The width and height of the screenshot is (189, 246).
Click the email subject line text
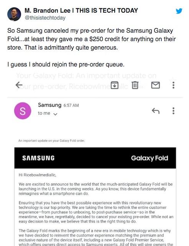[86, 81]
